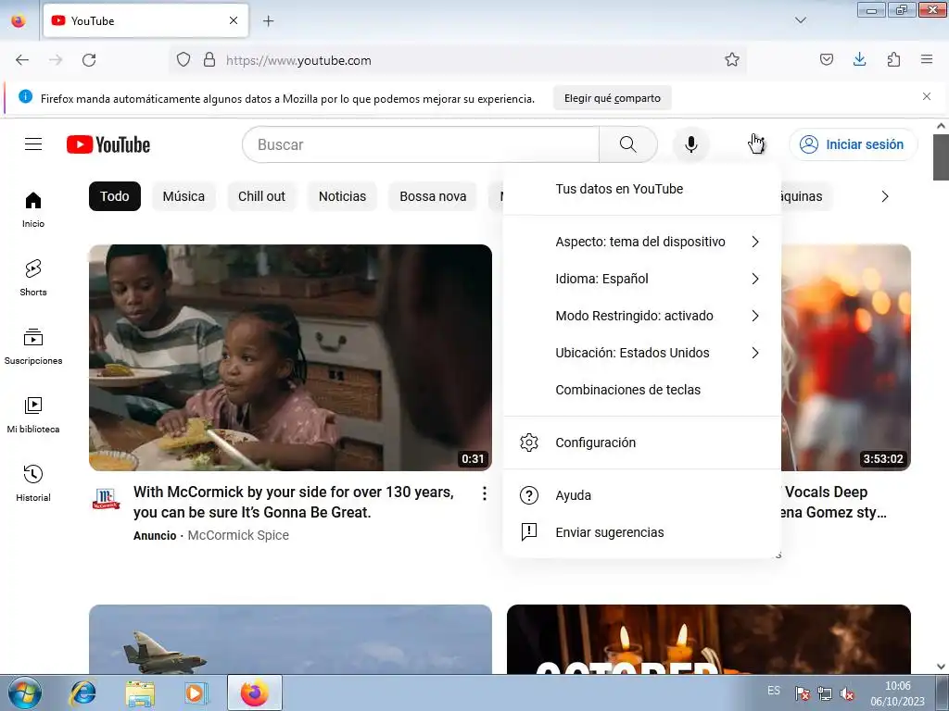Select the Bossa nova filter chip
The height and width of the screenshot is (711, 949).
433,196
